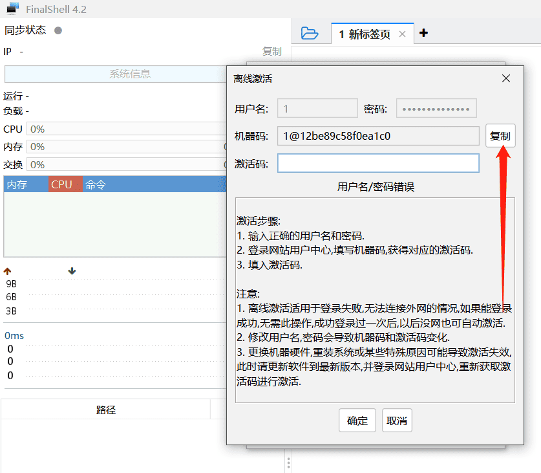
Task: Click the 用户名 text field
Action: [x=317, y=108]
